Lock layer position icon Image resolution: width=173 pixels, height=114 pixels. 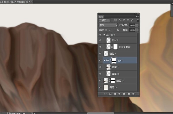[x=114, y=30]
